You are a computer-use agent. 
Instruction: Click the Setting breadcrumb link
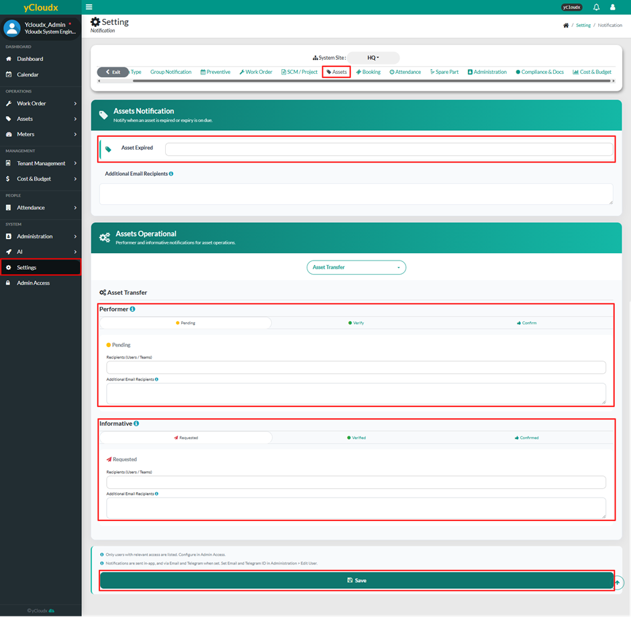pos(583,26)
